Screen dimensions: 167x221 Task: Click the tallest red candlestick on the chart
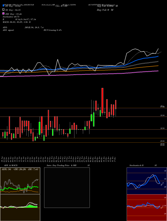(x=102, y=100)
